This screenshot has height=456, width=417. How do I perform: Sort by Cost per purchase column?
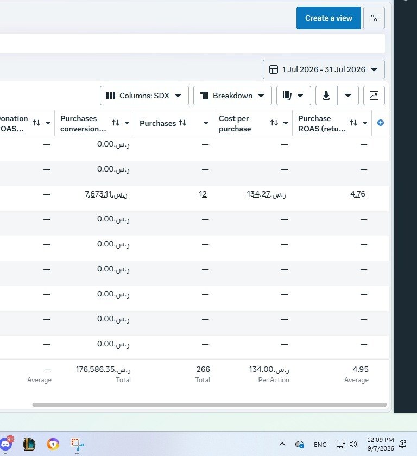274,123
